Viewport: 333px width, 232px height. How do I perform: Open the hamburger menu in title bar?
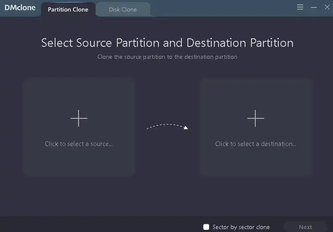[300, 7]
